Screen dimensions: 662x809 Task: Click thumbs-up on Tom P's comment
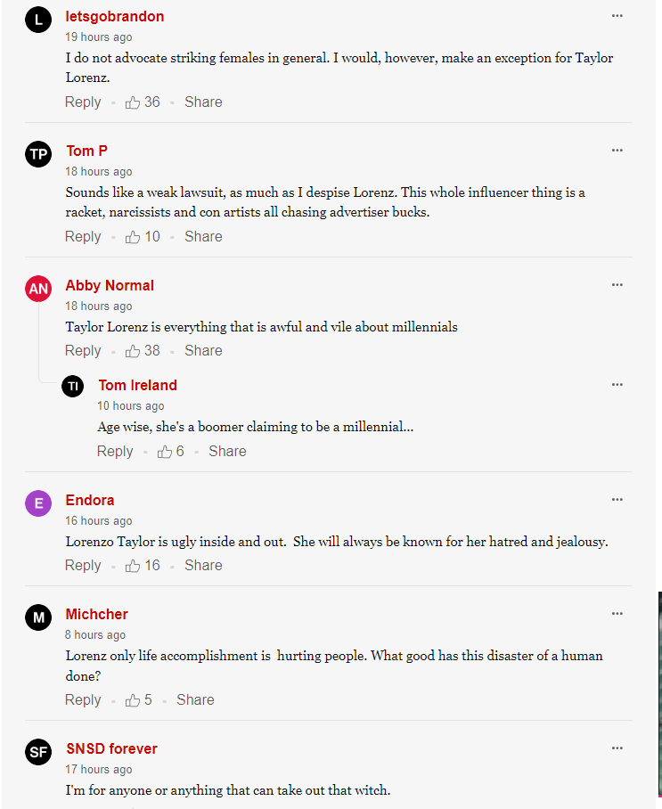tap(133, 237)
